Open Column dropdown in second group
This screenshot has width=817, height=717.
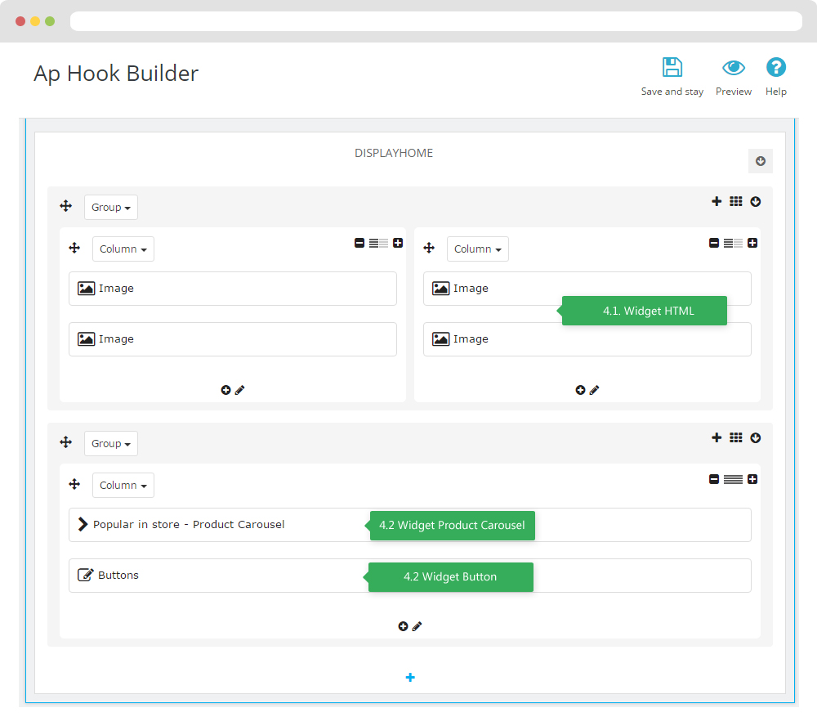coord(123,485)
